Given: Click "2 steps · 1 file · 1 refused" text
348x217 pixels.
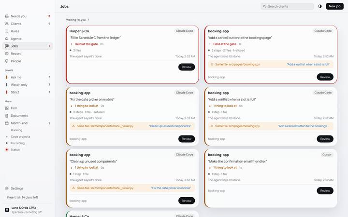Looking at the screenshot, I should (89, 112).
